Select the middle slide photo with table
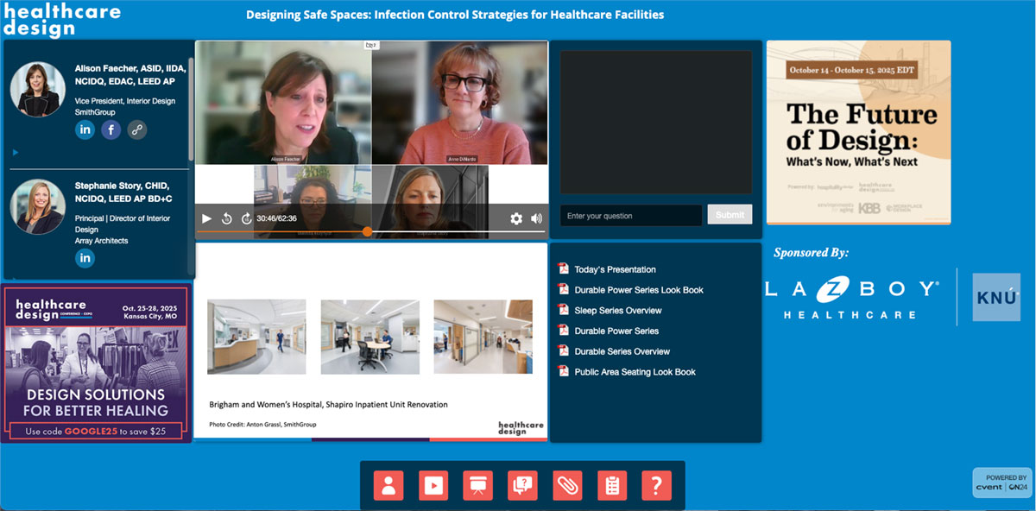 370,337
